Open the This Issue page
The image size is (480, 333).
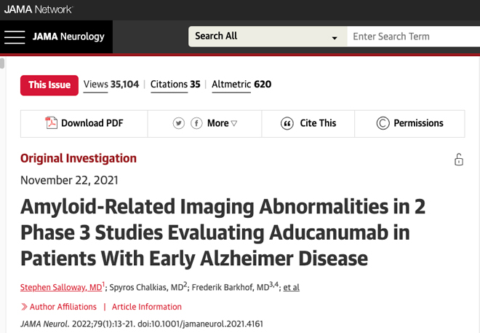pyautogui.click(x=49, y=85)
